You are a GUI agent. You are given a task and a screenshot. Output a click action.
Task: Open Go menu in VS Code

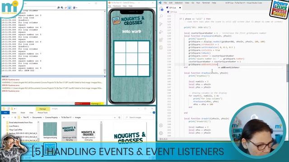[193, 3]
